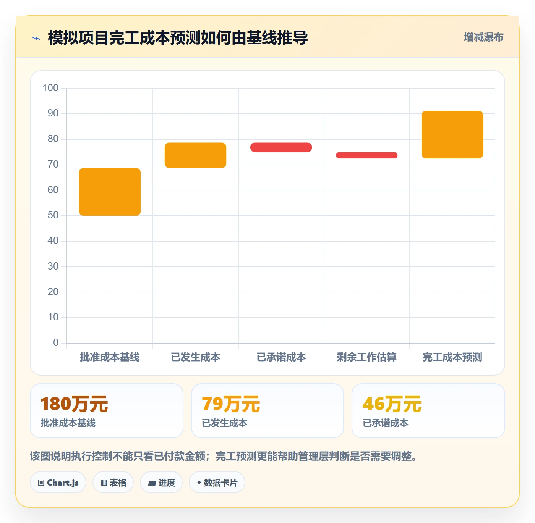Screen dimensions: 535x523
Task: Click the bar icon in the 进度 chip
Action: pos(152,483)
